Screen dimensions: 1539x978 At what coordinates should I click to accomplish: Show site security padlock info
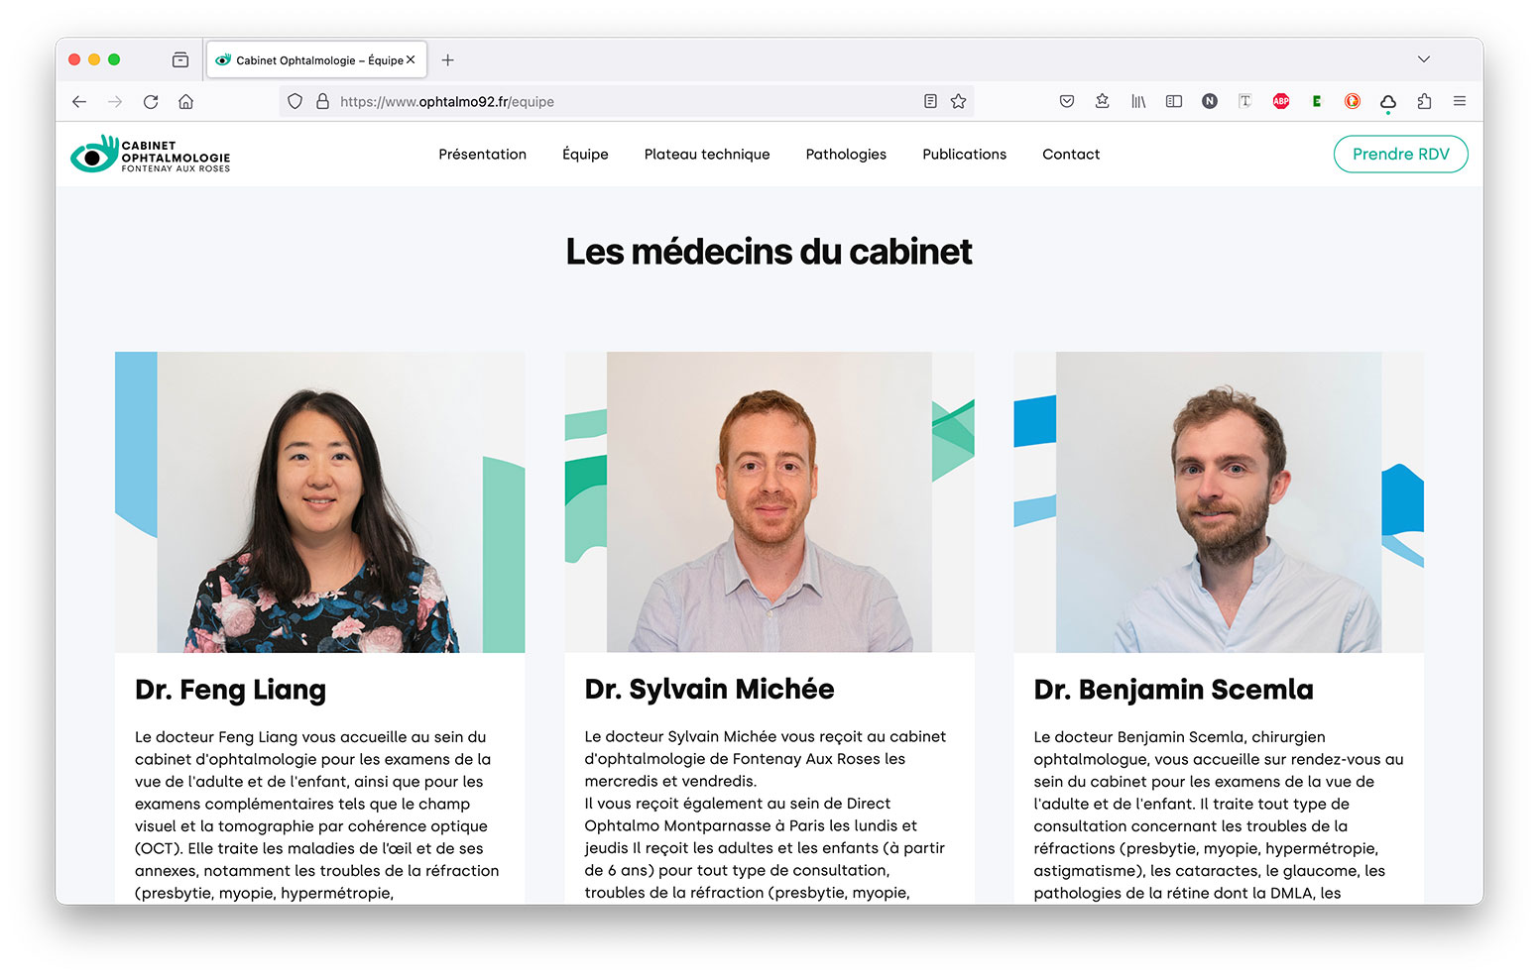coord(322,101)
